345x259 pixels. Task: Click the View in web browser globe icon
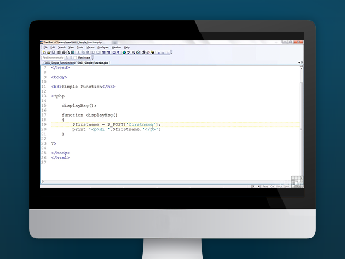[x=124, y=53]
